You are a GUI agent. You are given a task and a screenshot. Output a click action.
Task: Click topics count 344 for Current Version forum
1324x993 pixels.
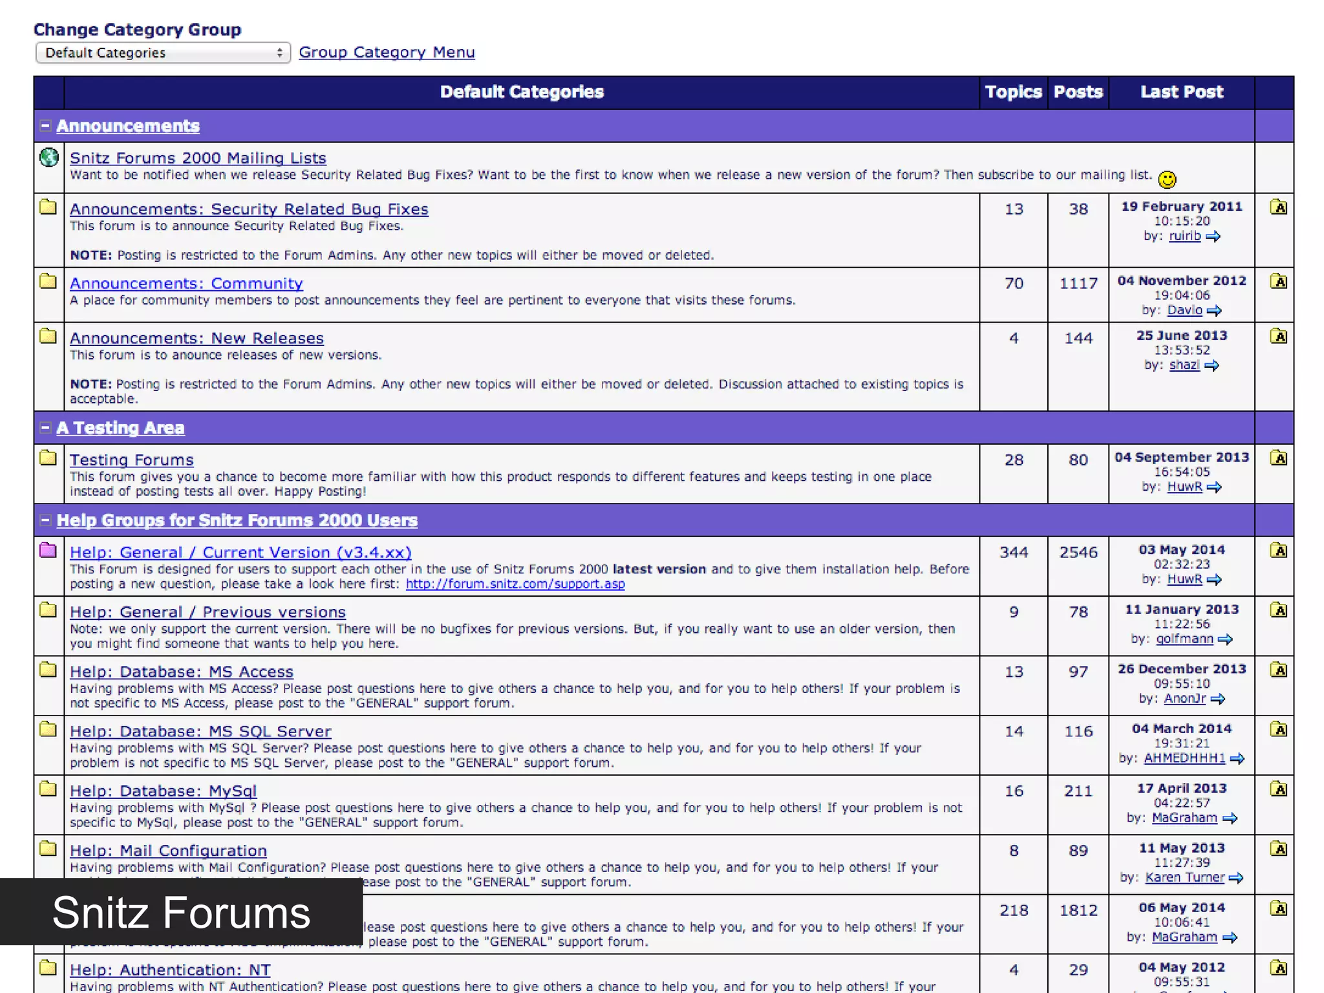pyautogui.click(x=1014, y=552)
